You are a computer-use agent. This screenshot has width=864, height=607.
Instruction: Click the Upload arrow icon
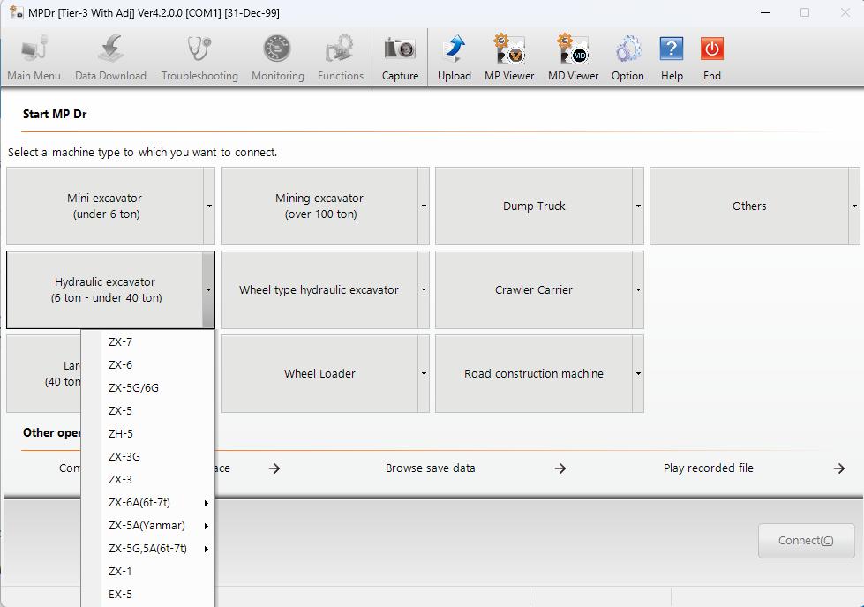point(454,57)
